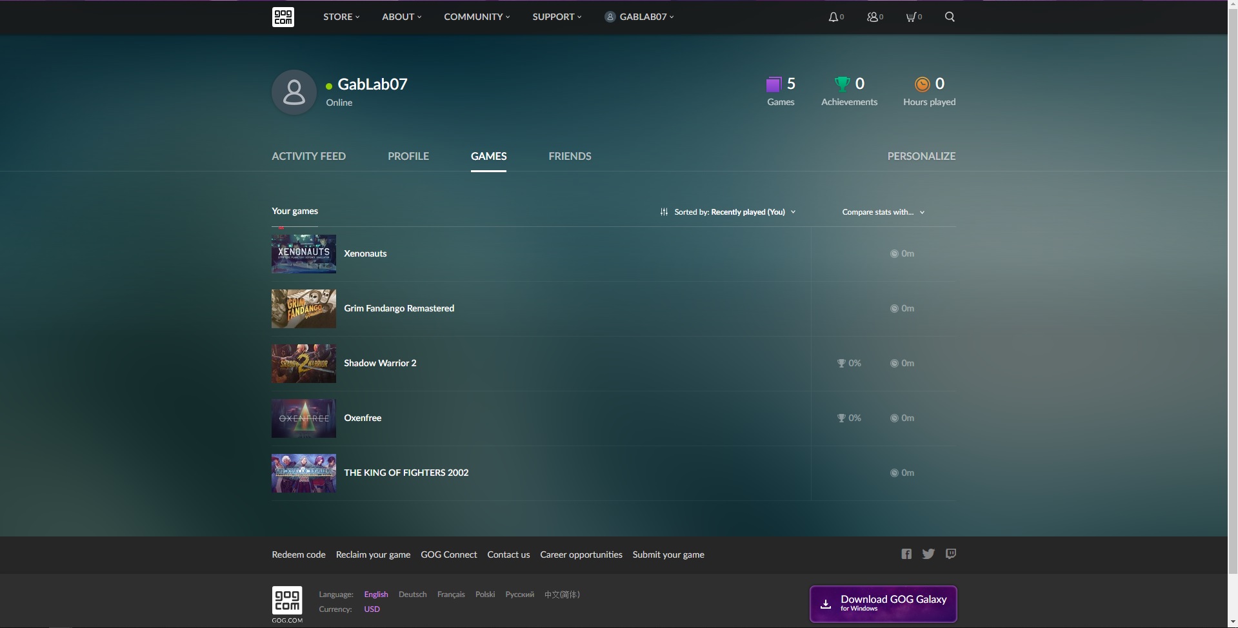This screenshot has width=1238, height=628.
Task: Click the purple Games stat icon
Action: click(774, 84)
